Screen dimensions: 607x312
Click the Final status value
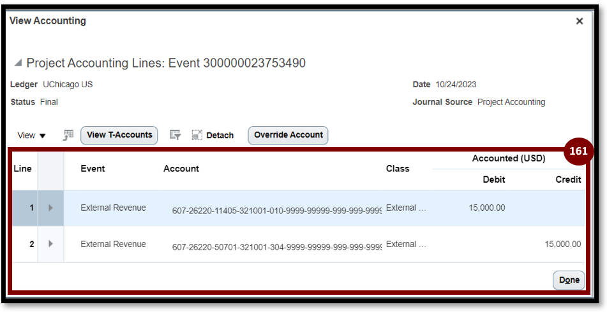pos(49,103)
